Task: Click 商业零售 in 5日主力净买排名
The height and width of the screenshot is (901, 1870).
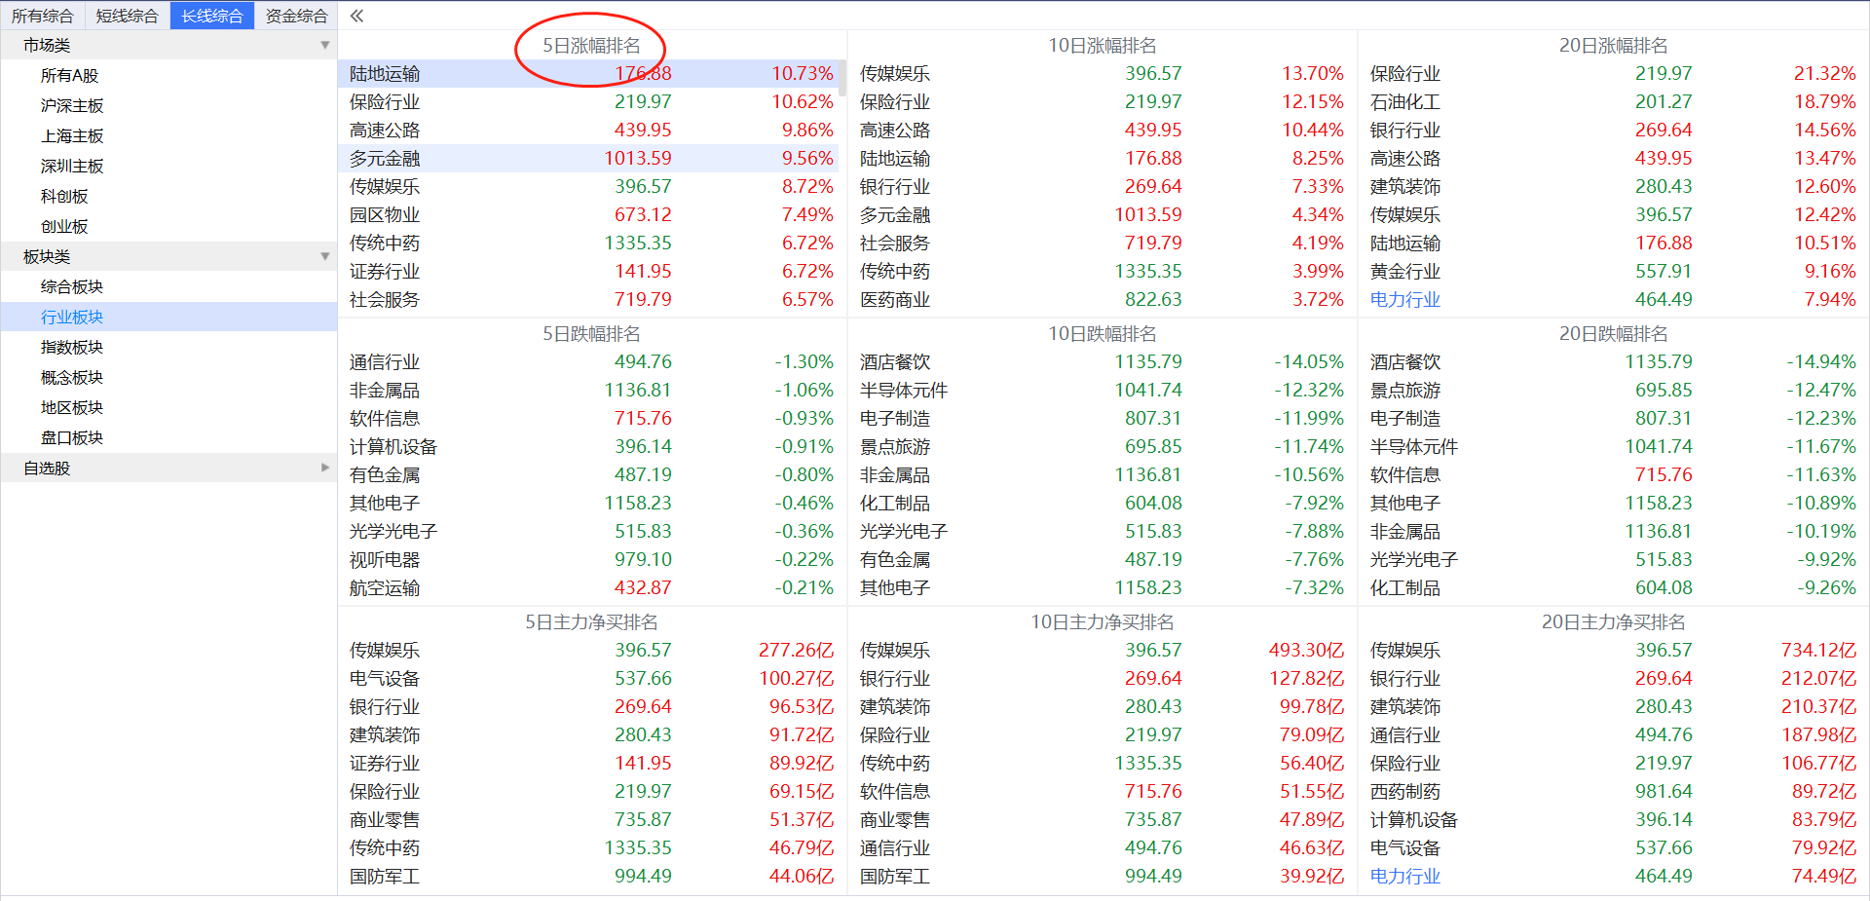Action: (385, 819)
